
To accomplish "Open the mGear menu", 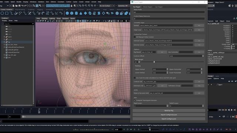I will [x=87, y=2].
